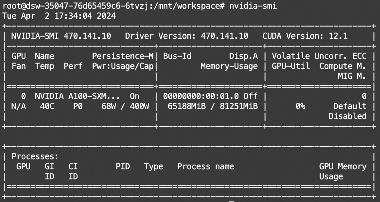Image resolution: width=380 pixels, height=202 pixels.
Task: Click the Bus-Id column header
Action: [x=177, y=56]
